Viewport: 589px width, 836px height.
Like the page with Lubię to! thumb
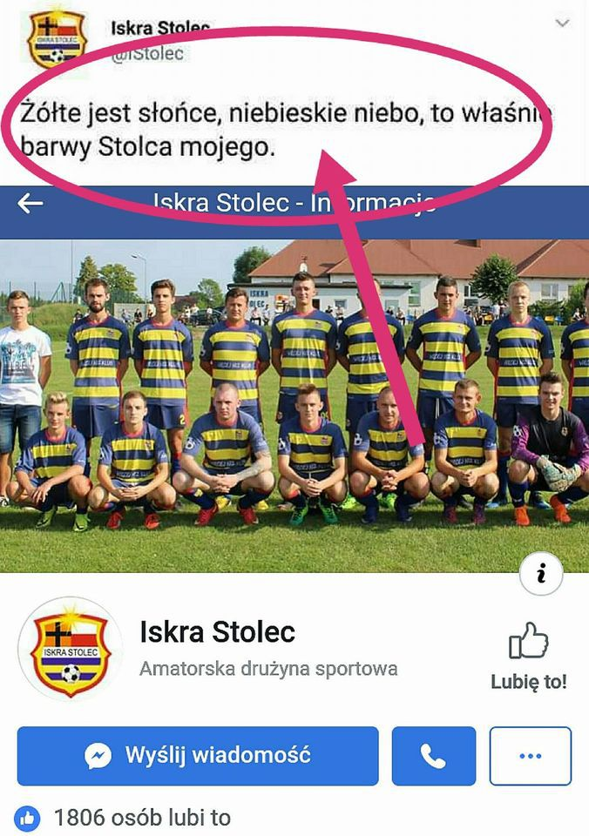[x=528, y=640]
